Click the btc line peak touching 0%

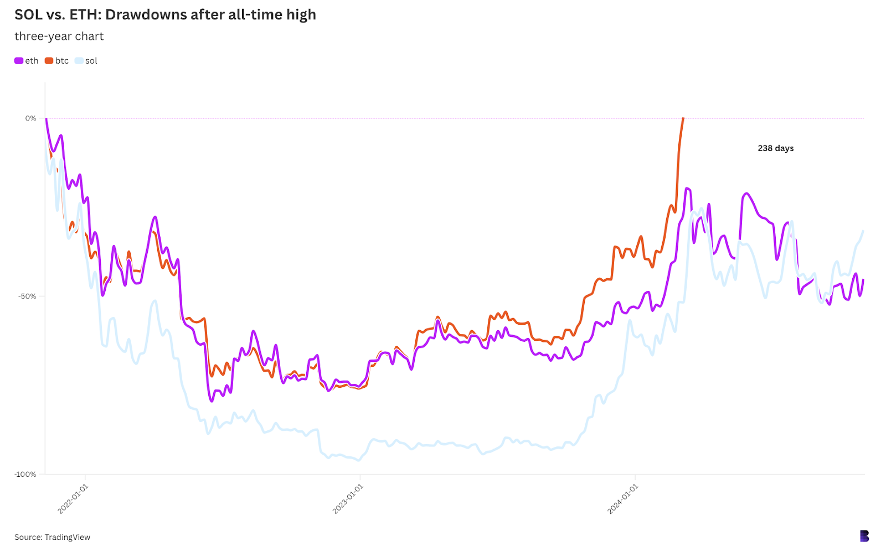click(x=683, y=118)
